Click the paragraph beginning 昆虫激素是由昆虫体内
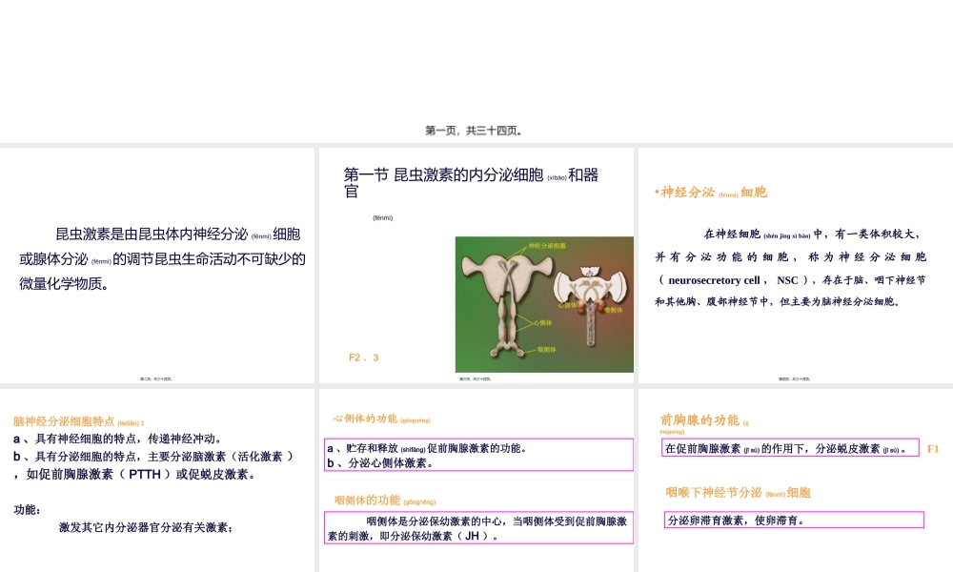 click(160, 257)
